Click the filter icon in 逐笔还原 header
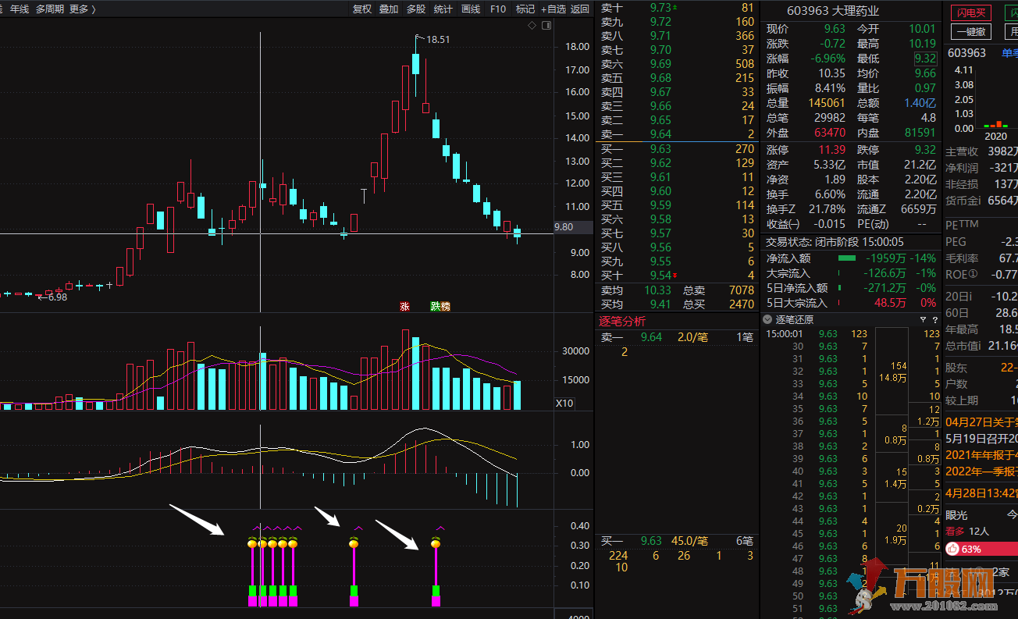The image size is (1018, 619). (922, 319)
